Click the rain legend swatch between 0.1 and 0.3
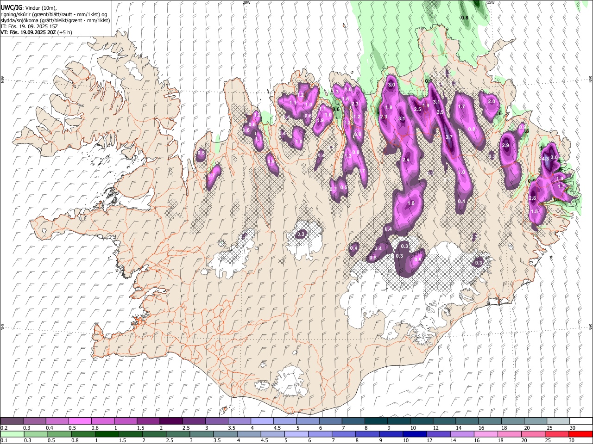Screen dimensions: 593x444 click(x=12, y=434)
